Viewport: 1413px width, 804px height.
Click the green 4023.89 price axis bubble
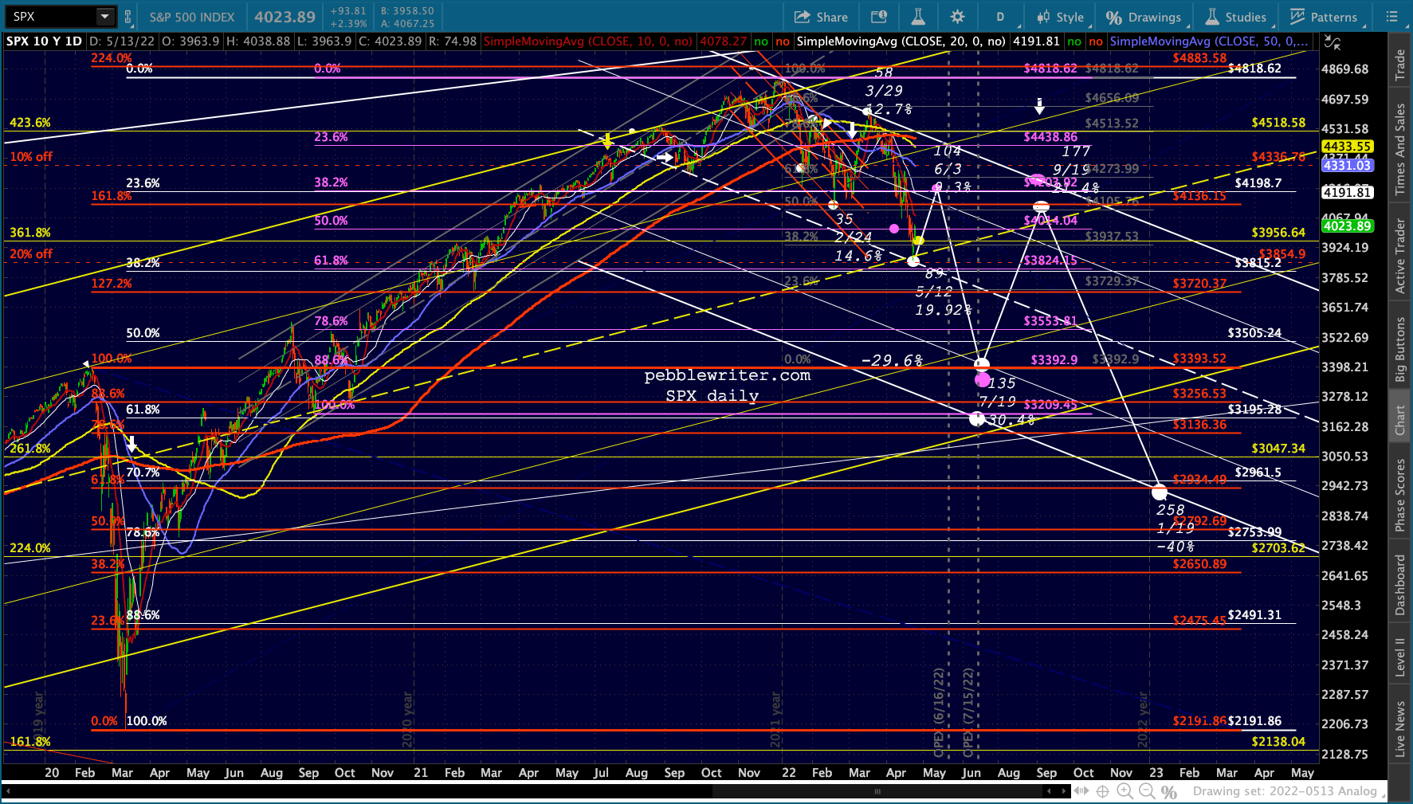(x=1348, y=226)
